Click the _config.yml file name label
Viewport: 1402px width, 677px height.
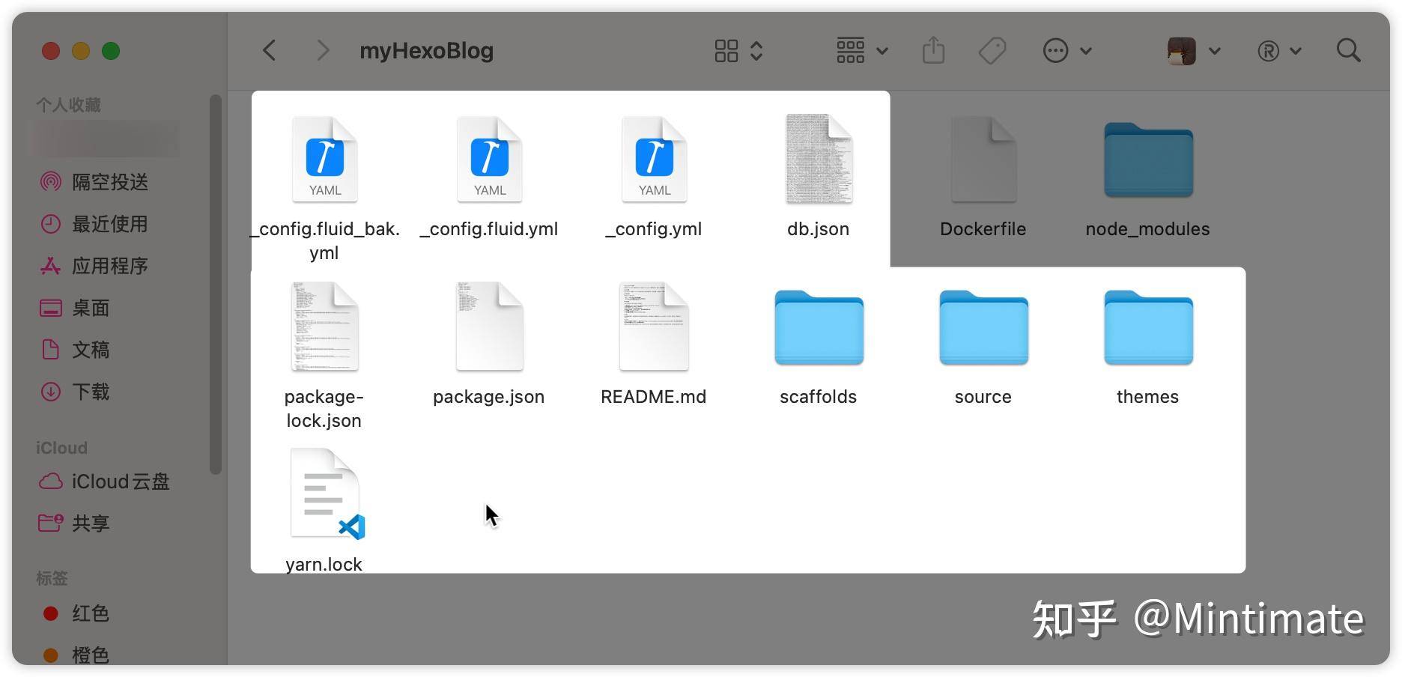pyautogui.click(x=654, y=229)
